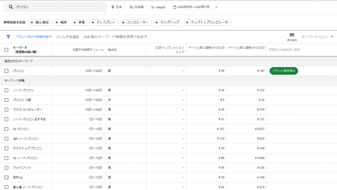Add ディスプレイ suggestion chip

pos(104,22)
